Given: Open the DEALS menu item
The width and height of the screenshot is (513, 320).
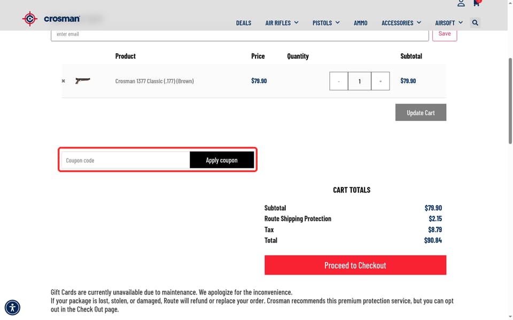Looking at the screenshot, I should coord(244,23).
